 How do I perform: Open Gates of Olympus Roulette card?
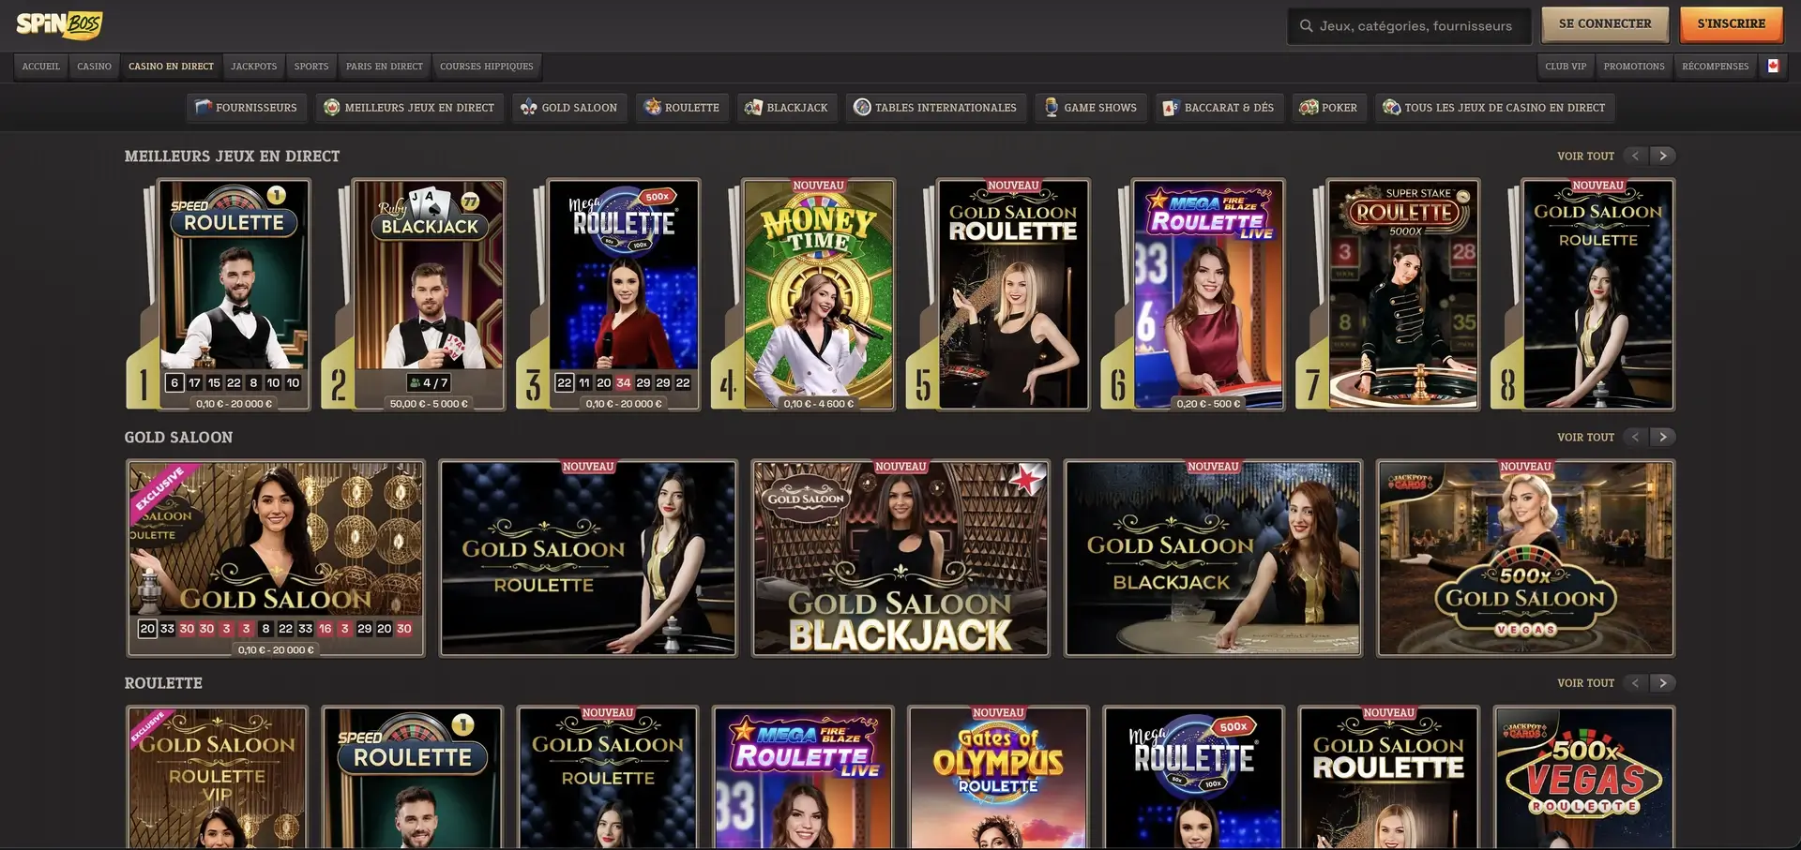click(x=998, y=777)
